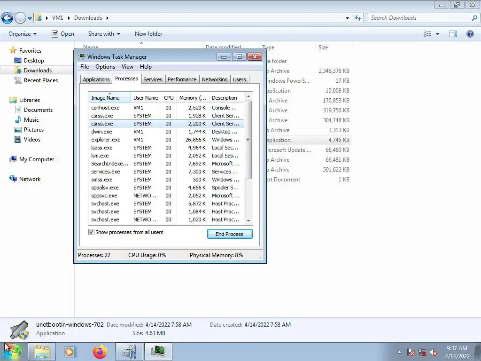Switch to the Networking tab
The width and height of the screenshot is (481, 361).
[215, 79]
